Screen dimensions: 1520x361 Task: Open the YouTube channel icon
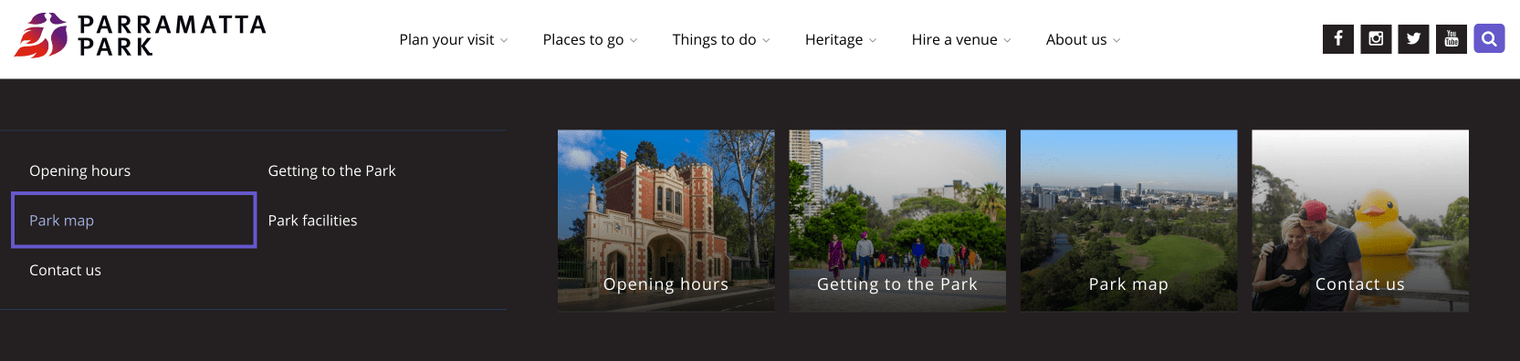click(1452, 38)
